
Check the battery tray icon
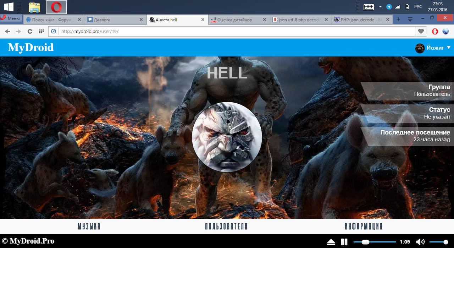407,7
